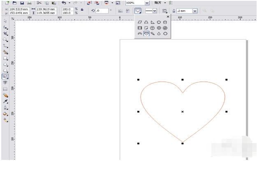The image size is (257, 169).
Task: Choose the folded-corner page shape
Action: point(146,28)
